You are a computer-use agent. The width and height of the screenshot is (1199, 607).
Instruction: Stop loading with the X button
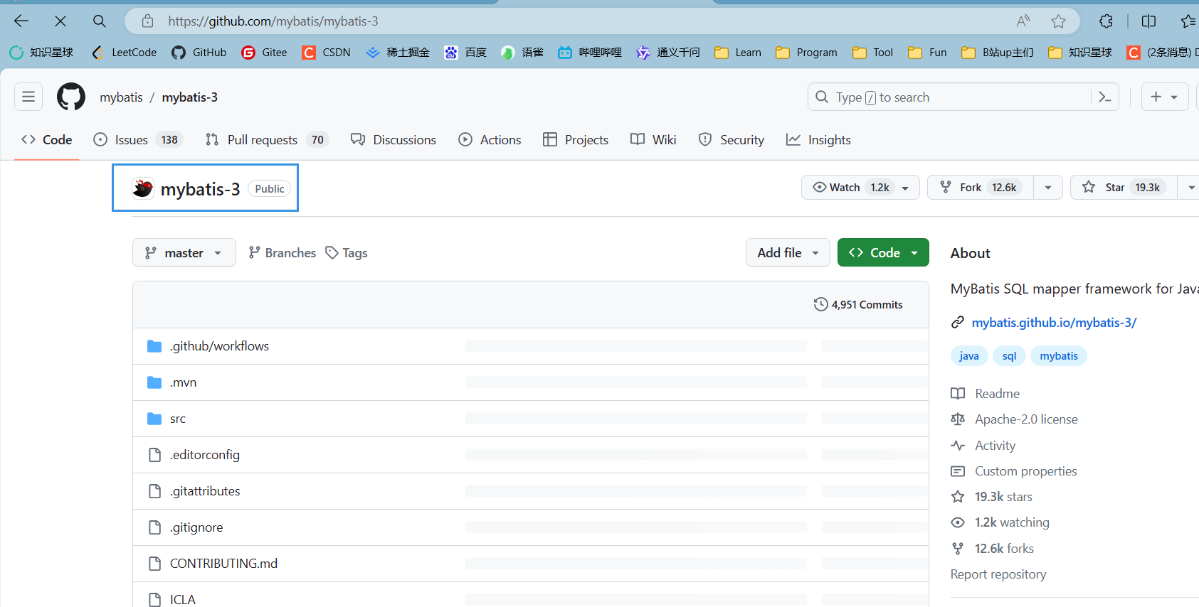(x=60, y=21)
